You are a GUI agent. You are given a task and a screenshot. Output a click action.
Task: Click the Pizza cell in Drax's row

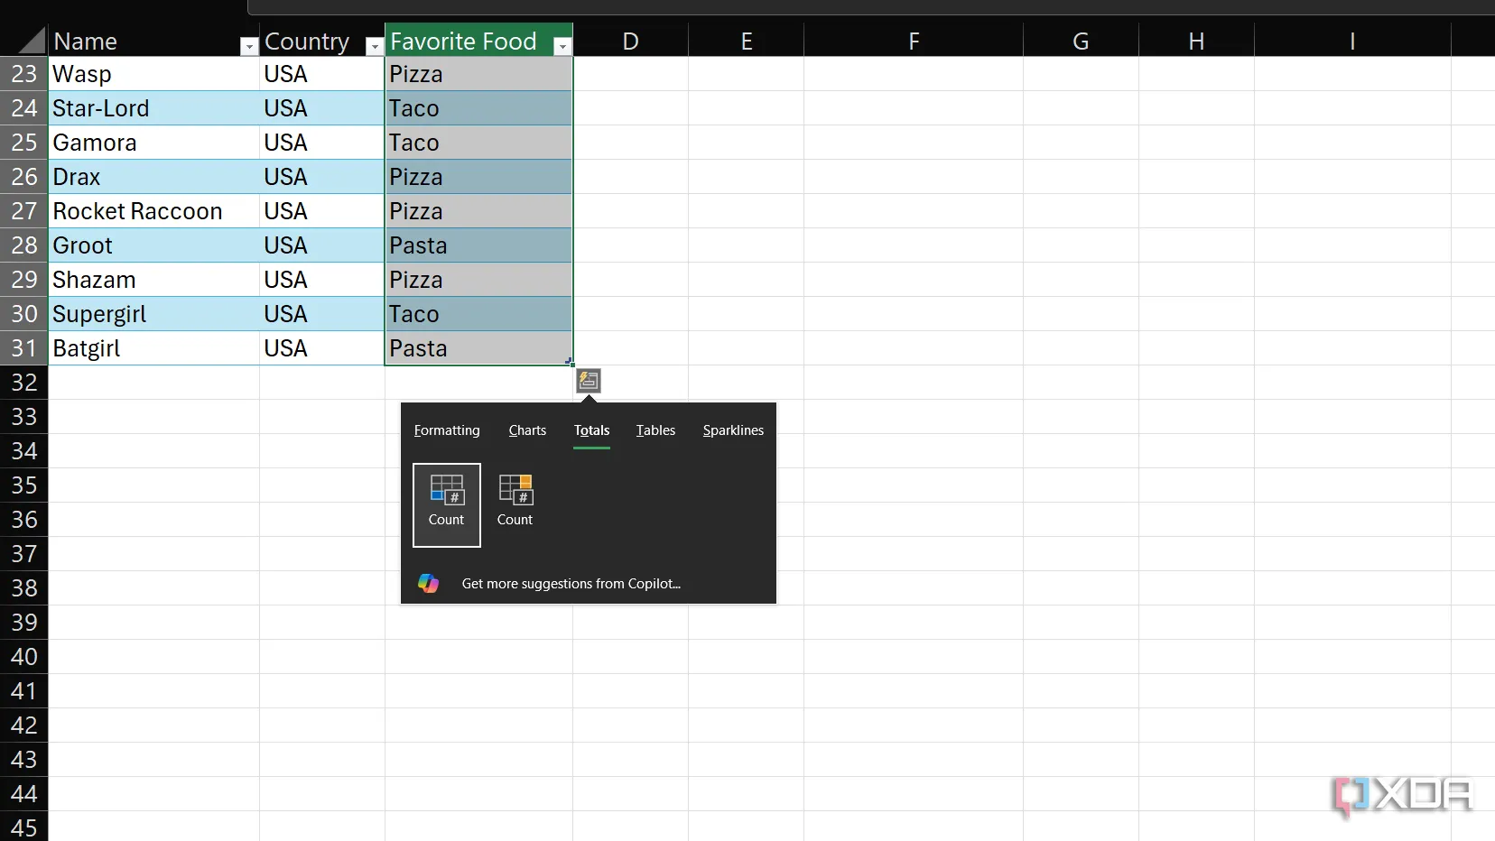click(x=478, y=177)
